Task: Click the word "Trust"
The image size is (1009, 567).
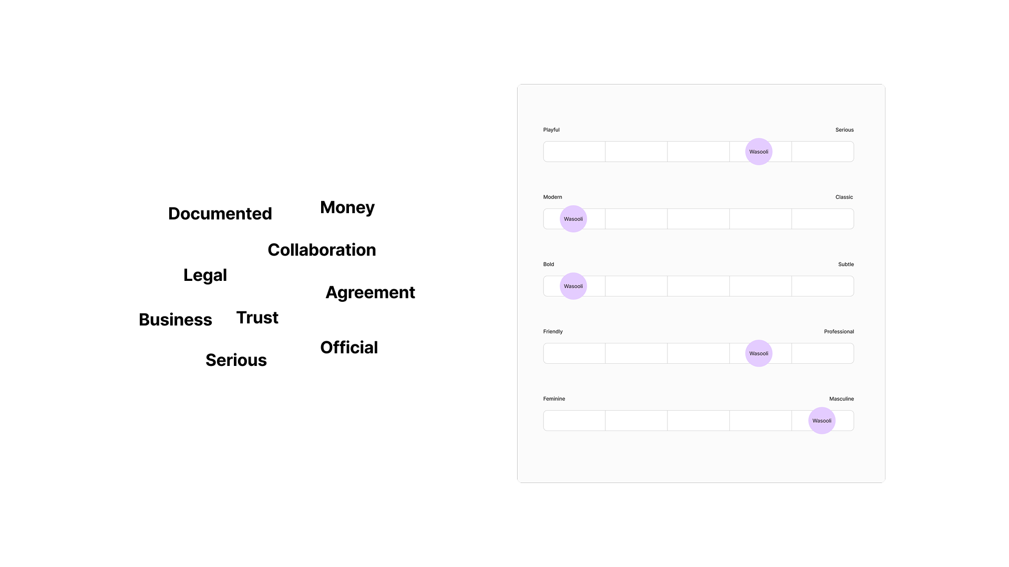Action: (x=257, y=318)
